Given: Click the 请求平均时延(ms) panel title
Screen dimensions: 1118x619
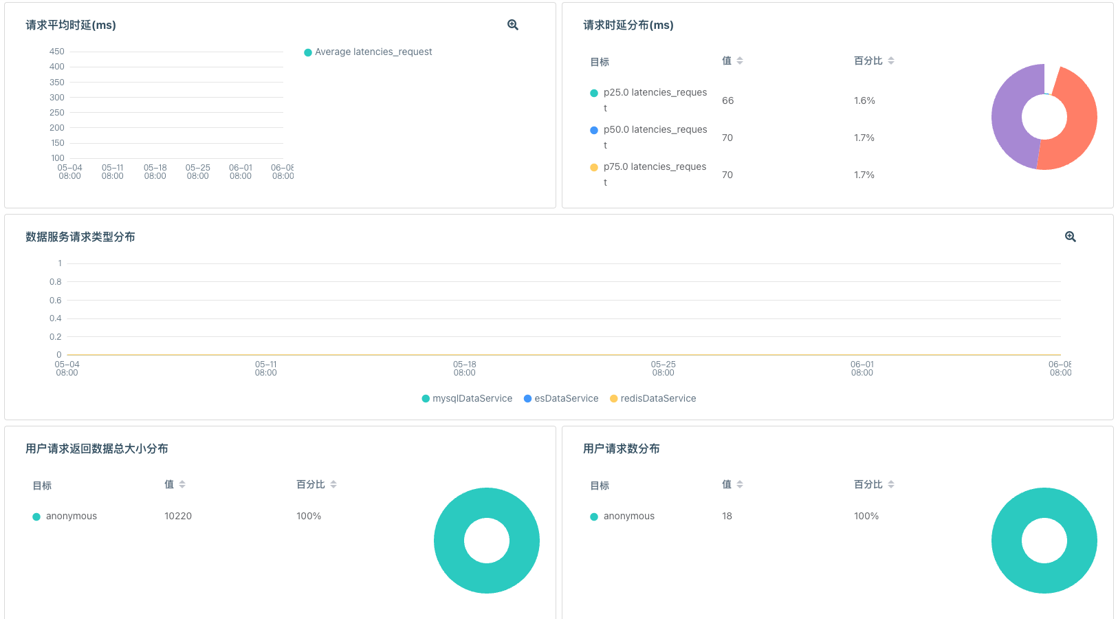Looking at the screenshot, I should tap(71, 25).
